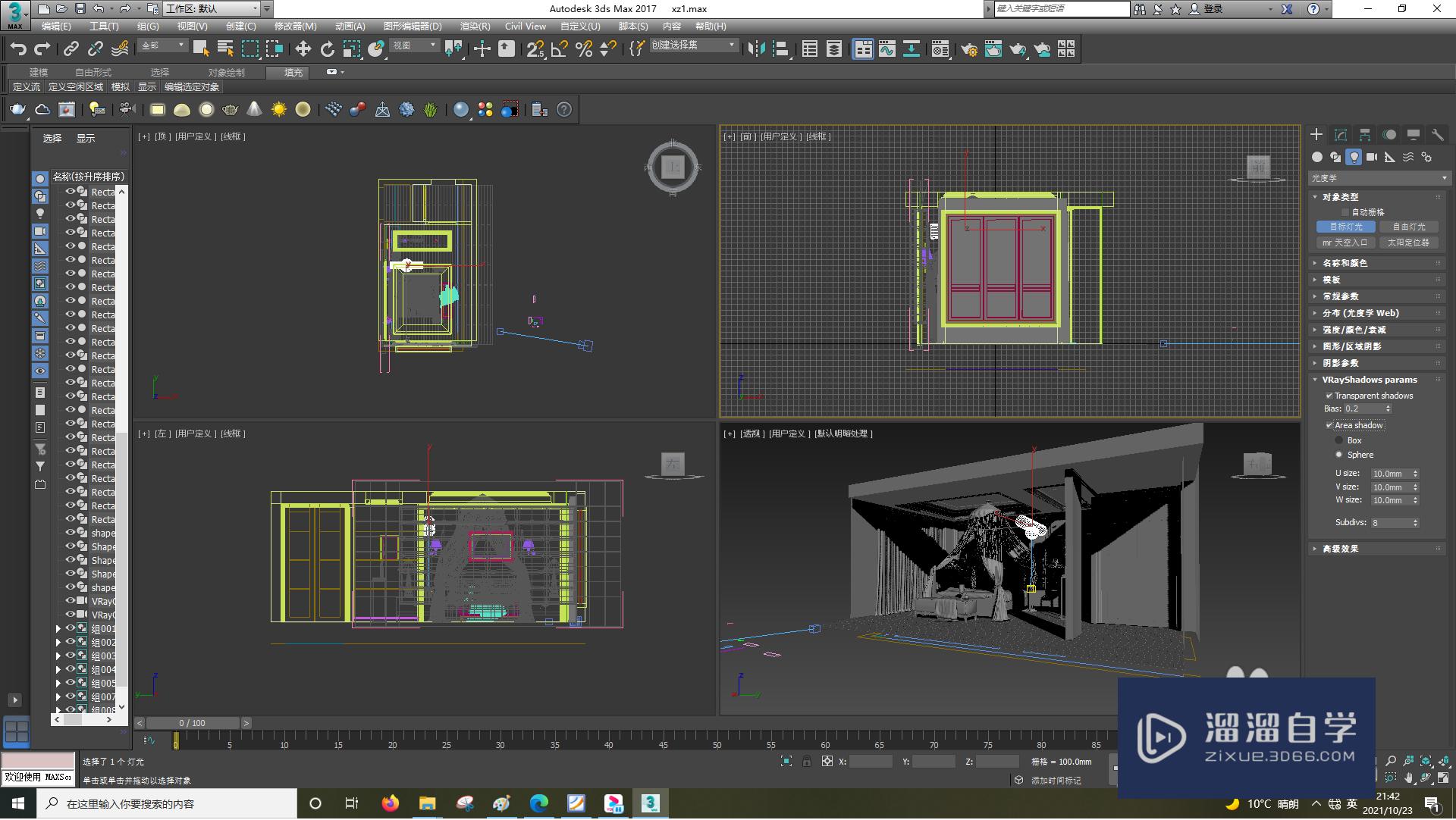Screen dimensions: 1456x820
Task: Toggle display lights filter in scene explorer
Action: pyautogui.click(x=40, y=214)
